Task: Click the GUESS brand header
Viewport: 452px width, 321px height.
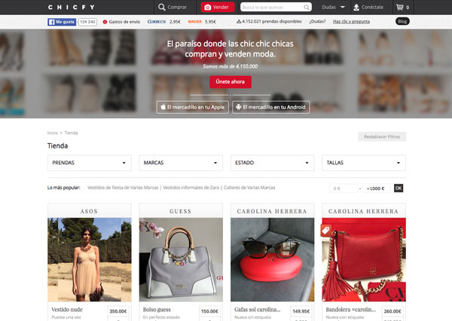Action: [181, 211]
